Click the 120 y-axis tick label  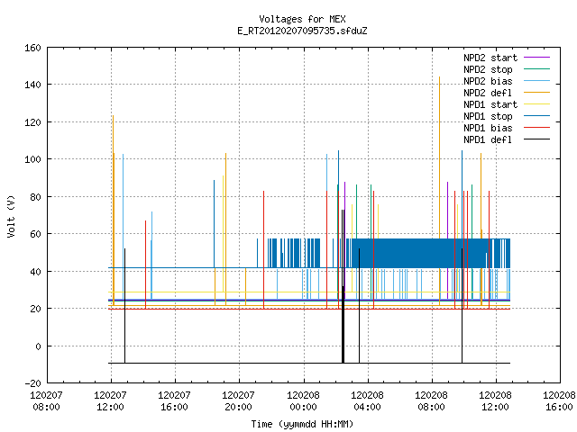(32, 122)
